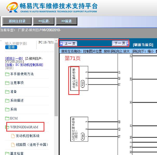Image resolution: width=157 pixels, height=155 pixels.
Task: Open the ECM folder
Action: pyautogui.click(x=14, y=118)
